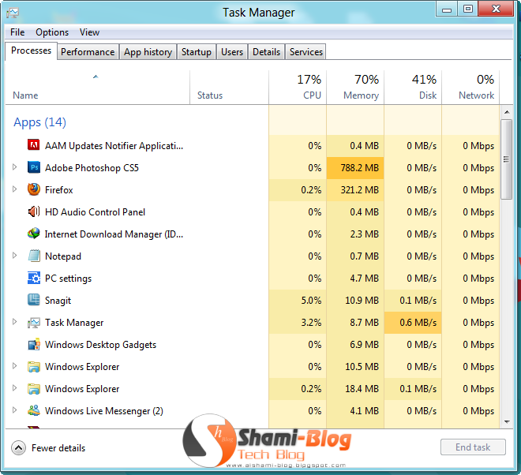Viewport: 521px width, 475px height.
Task: Click the vertical scrollbar thumb
Action: tap(506, 159)
